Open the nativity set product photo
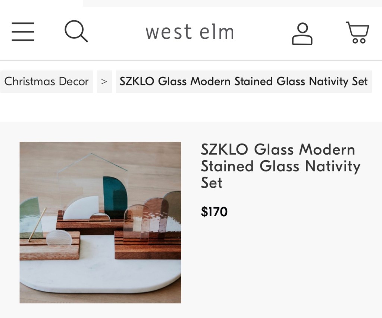The image size is (382, 318). [x=100, y=222]
